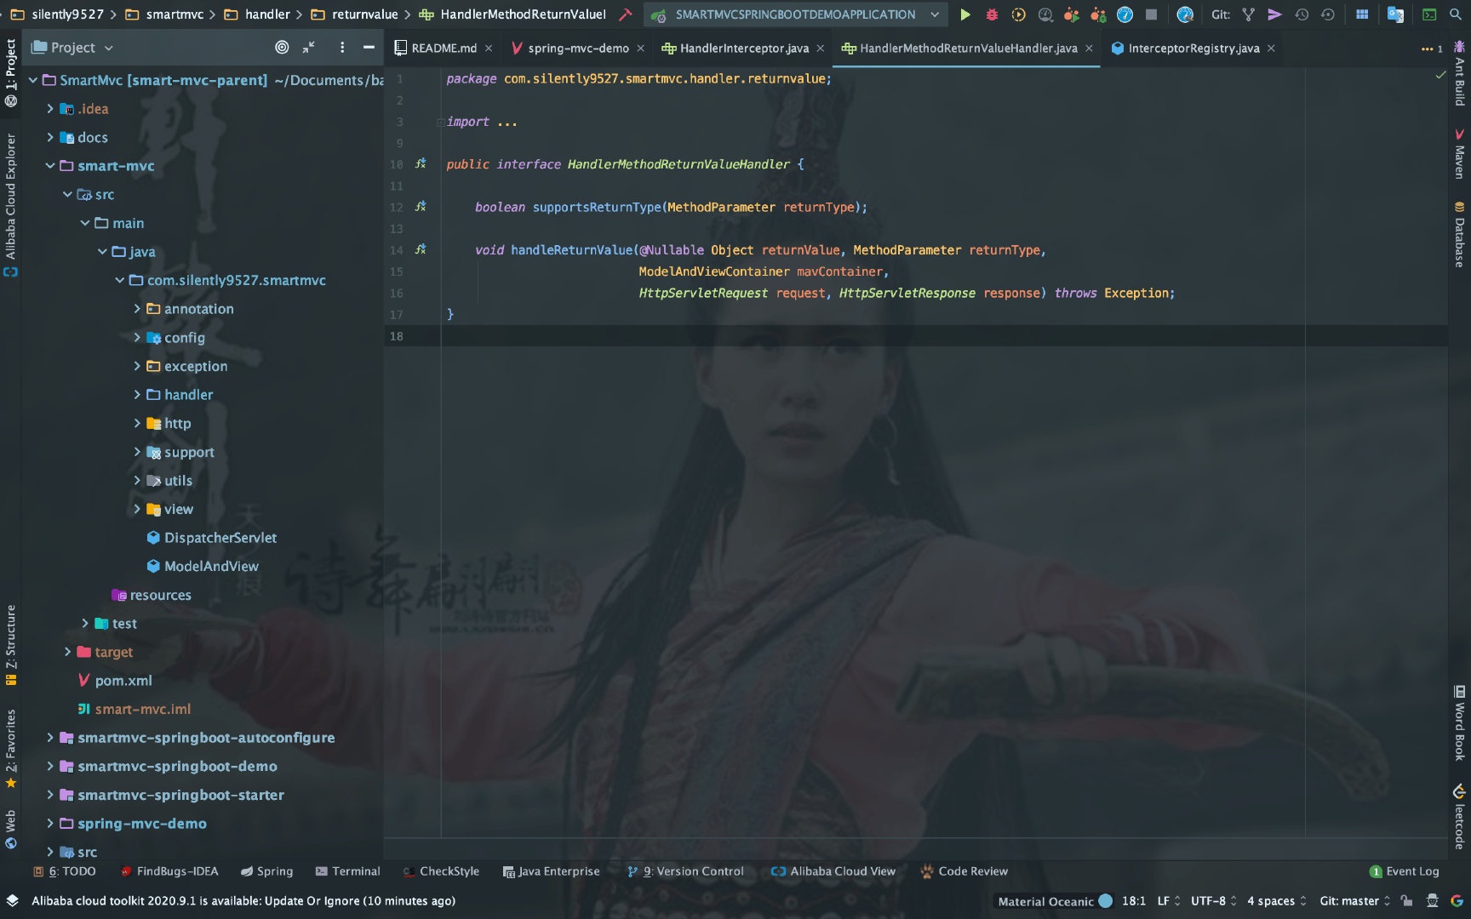Image resolution: width=1471 pixels, height=919 pixels.
Task: Click the Alibaba Cloud toolkit status bar icon
Action: pos(12,901)
